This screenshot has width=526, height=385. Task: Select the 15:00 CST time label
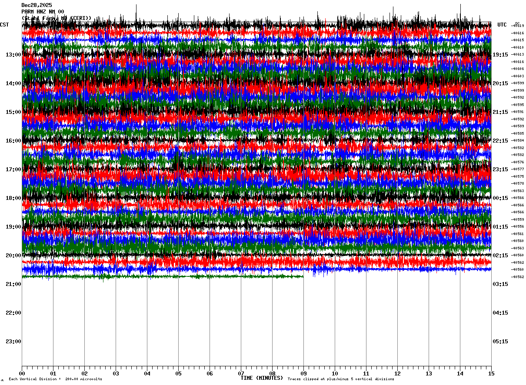click(13, 112)
